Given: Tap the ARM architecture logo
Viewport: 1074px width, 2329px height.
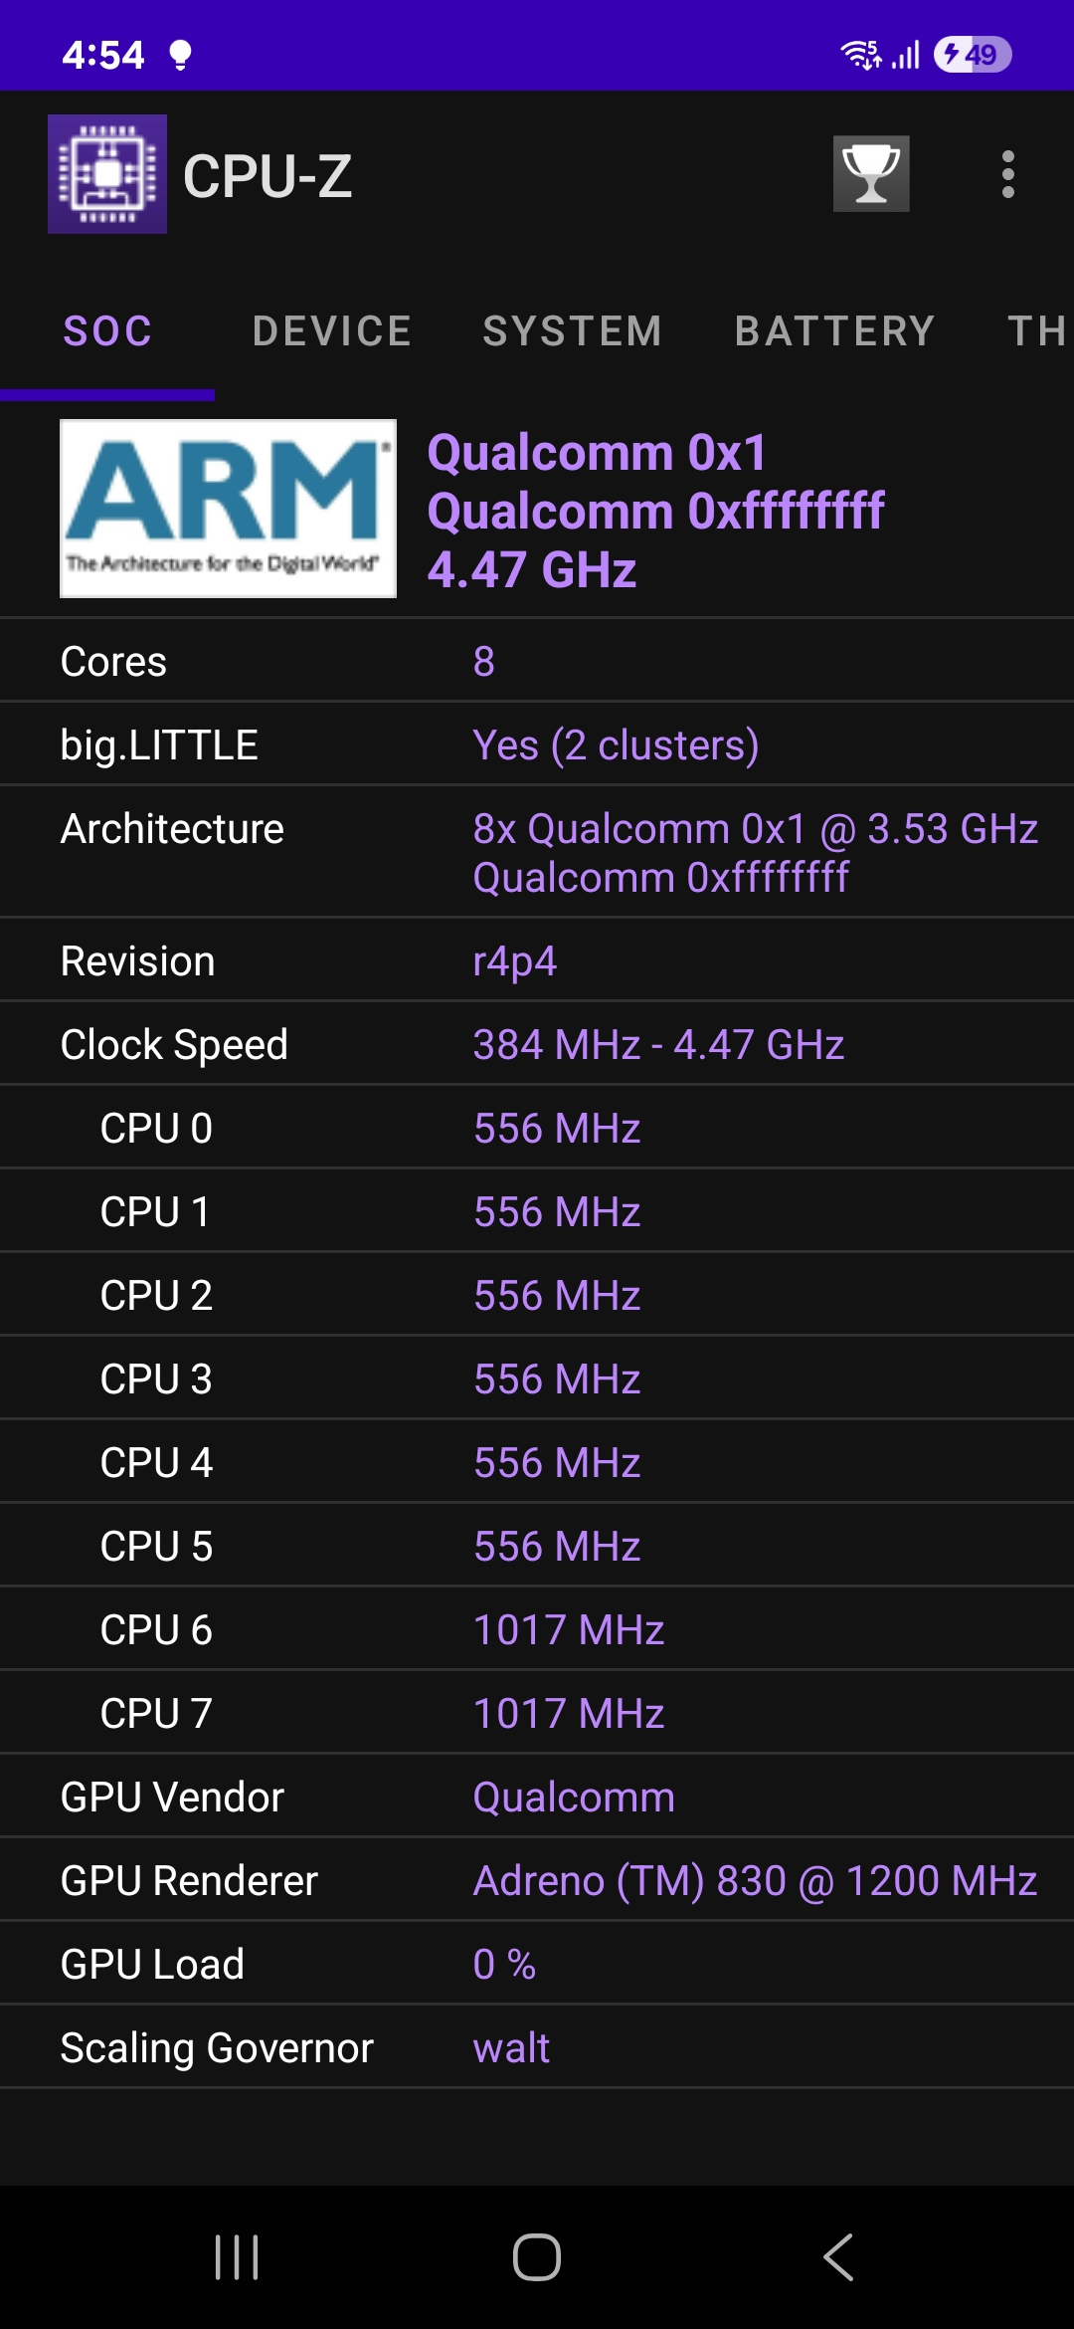Looking at the screenshot, I should pyautogui.click(x=228, y=509).
